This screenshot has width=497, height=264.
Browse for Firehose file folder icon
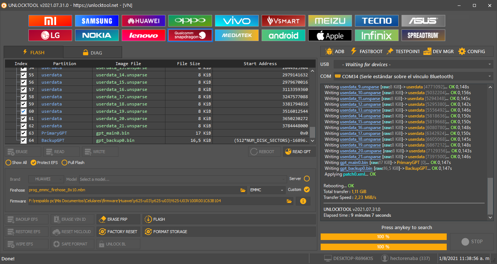point(243,190)
